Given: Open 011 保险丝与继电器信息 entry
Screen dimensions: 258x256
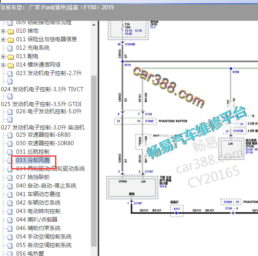Looking at the screenshot, I should (47, 39).
